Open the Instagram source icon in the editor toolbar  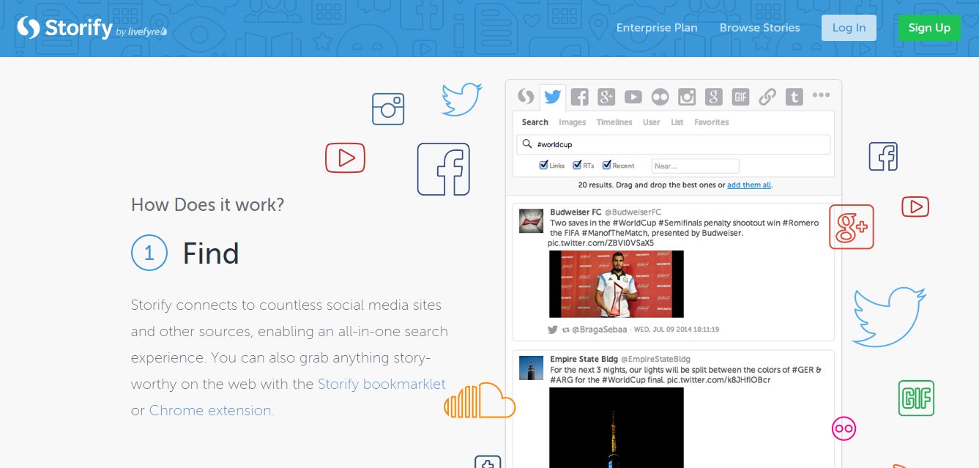687,97
